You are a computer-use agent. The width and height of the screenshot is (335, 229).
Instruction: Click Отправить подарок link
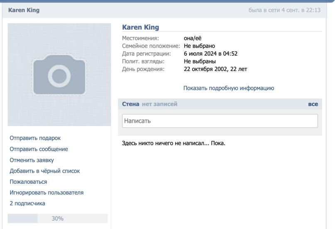point(35,138)
